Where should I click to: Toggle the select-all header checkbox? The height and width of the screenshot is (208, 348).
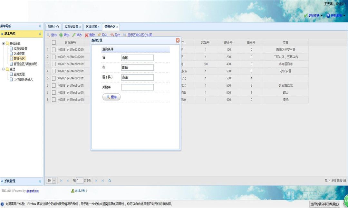(54, 42)
